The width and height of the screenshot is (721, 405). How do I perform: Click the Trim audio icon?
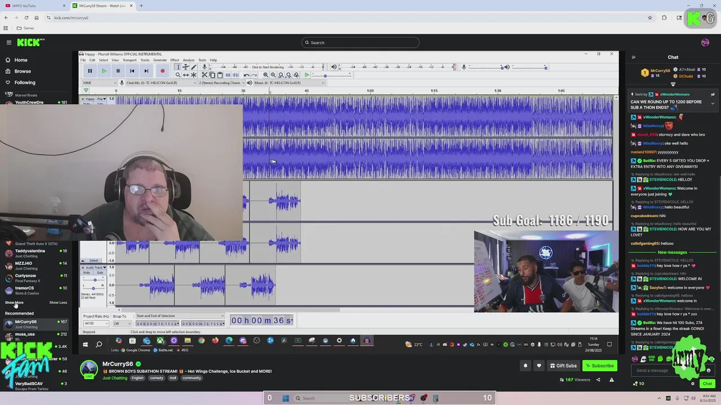[x=228, y=75]
